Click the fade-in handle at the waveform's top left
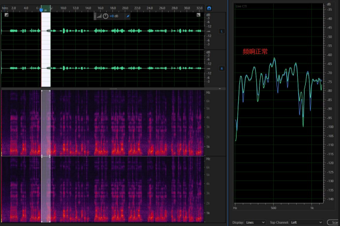Viewport: 340px width, 226px height. [x=6, y=15]
